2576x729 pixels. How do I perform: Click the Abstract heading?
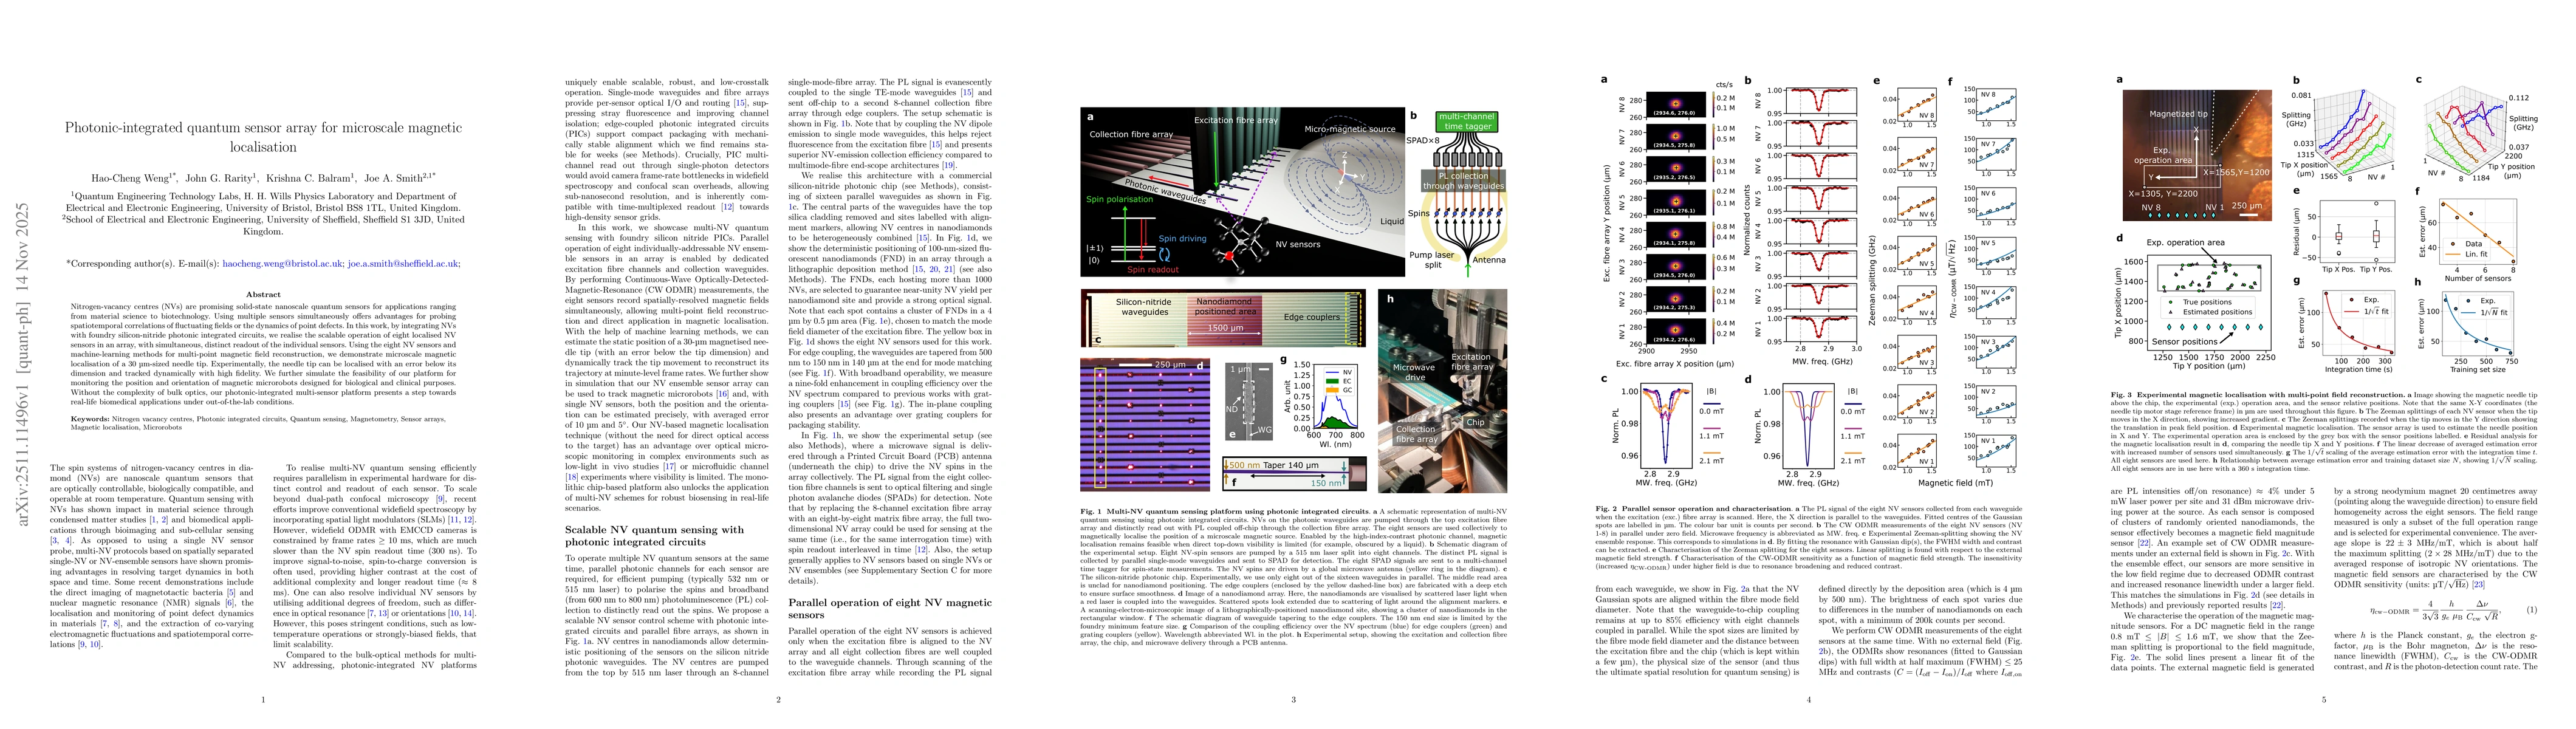[x=263, y=294]
